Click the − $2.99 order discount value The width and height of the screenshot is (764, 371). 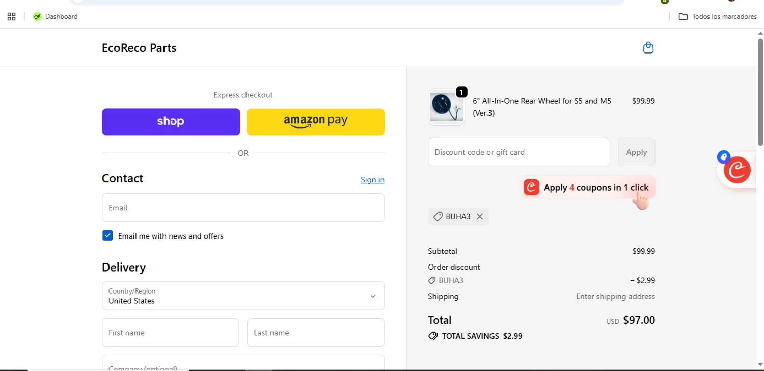pyautogui.click(x=642, y=280)
